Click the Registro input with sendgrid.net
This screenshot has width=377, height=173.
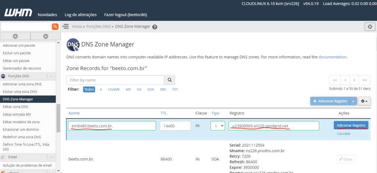[274, 126]
